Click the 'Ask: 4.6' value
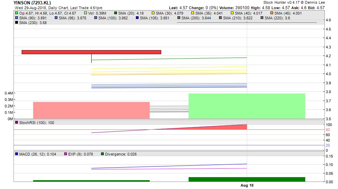 (299, 8)
